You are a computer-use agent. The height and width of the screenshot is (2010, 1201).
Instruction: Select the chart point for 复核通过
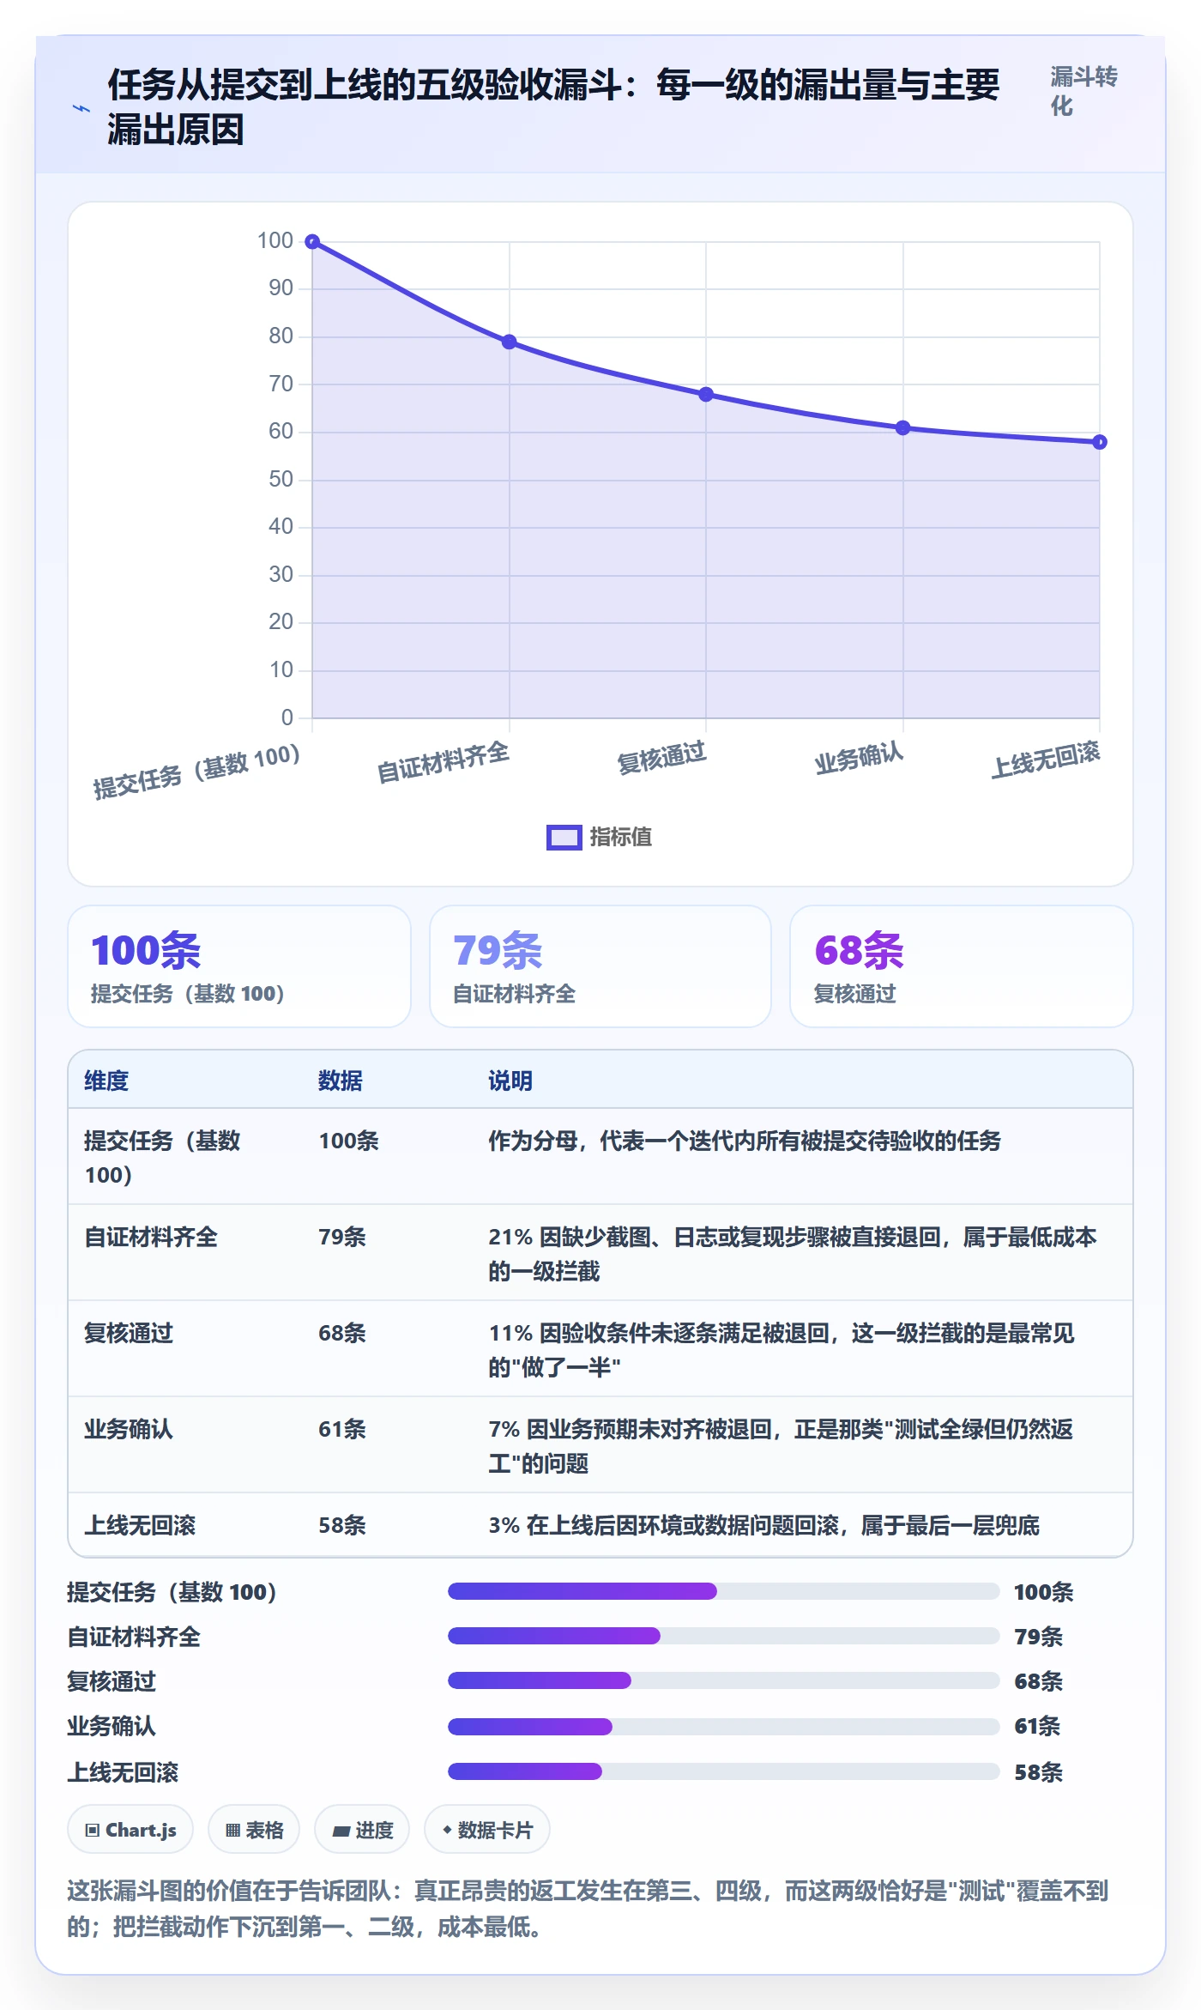[706, 395]
